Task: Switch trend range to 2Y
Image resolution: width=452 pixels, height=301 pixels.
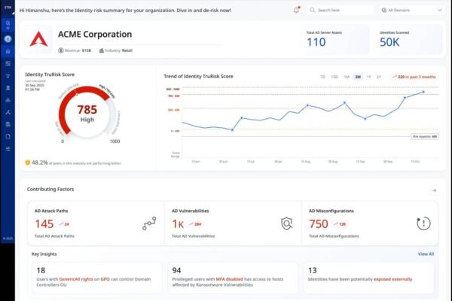Action: [x=378, y=77]
